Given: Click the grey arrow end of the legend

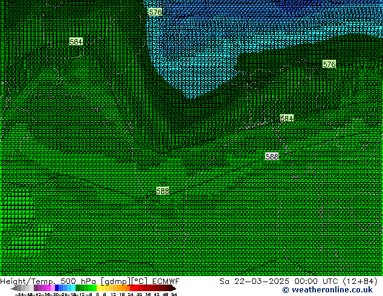Looking at the screenshot, I should [14, 288].
